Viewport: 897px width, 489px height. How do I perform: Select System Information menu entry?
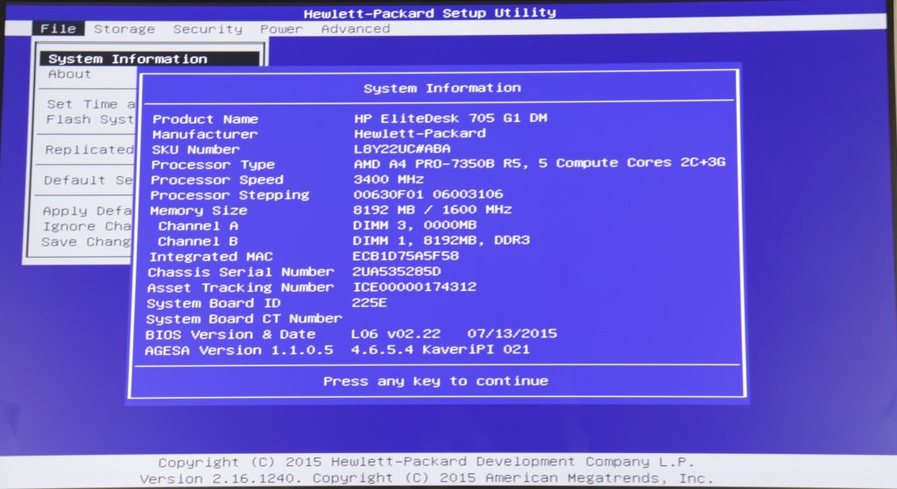pos(149,59)
